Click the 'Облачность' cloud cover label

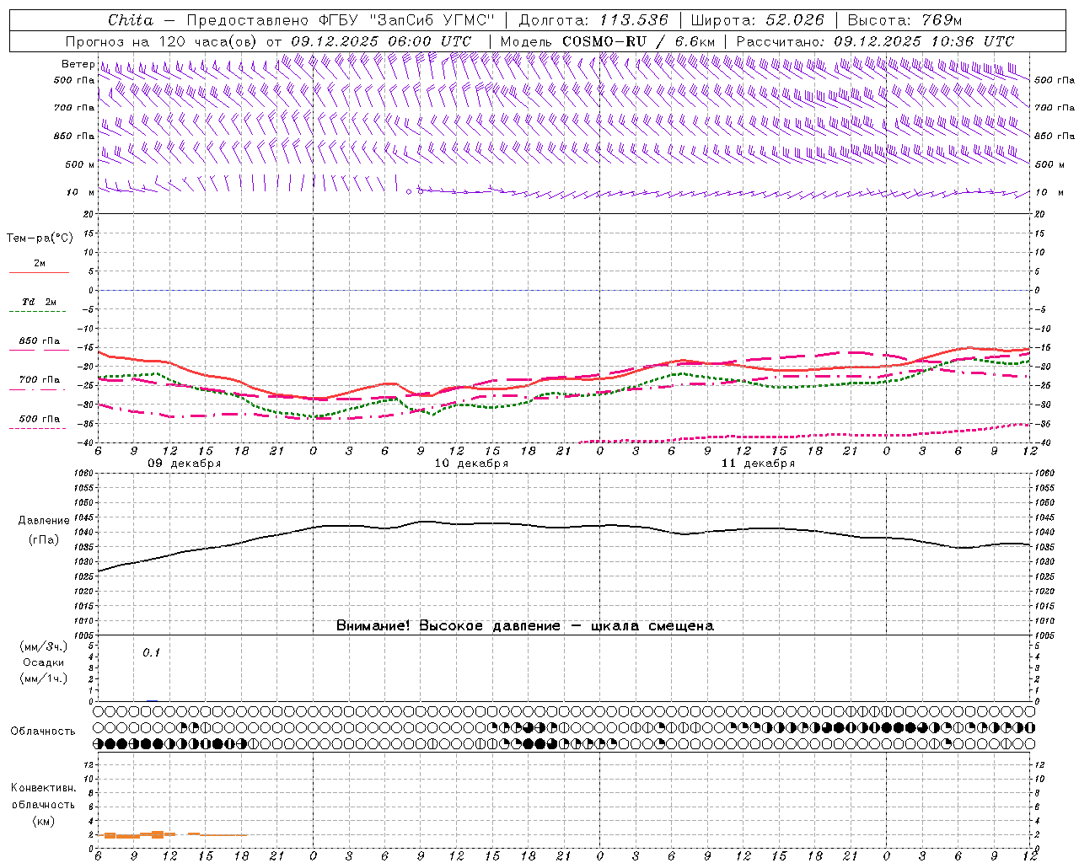pyautogui.click(x=43, y=732)
